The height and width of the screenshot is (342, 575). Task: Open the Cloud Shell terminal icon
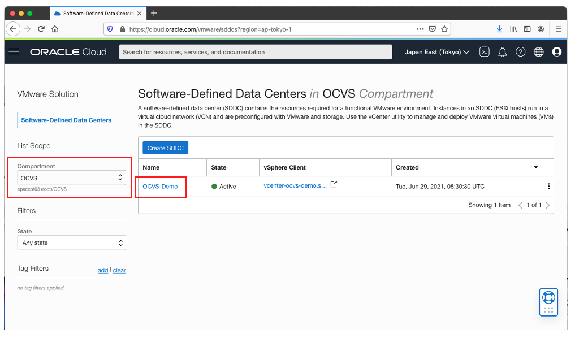(484, 51)
